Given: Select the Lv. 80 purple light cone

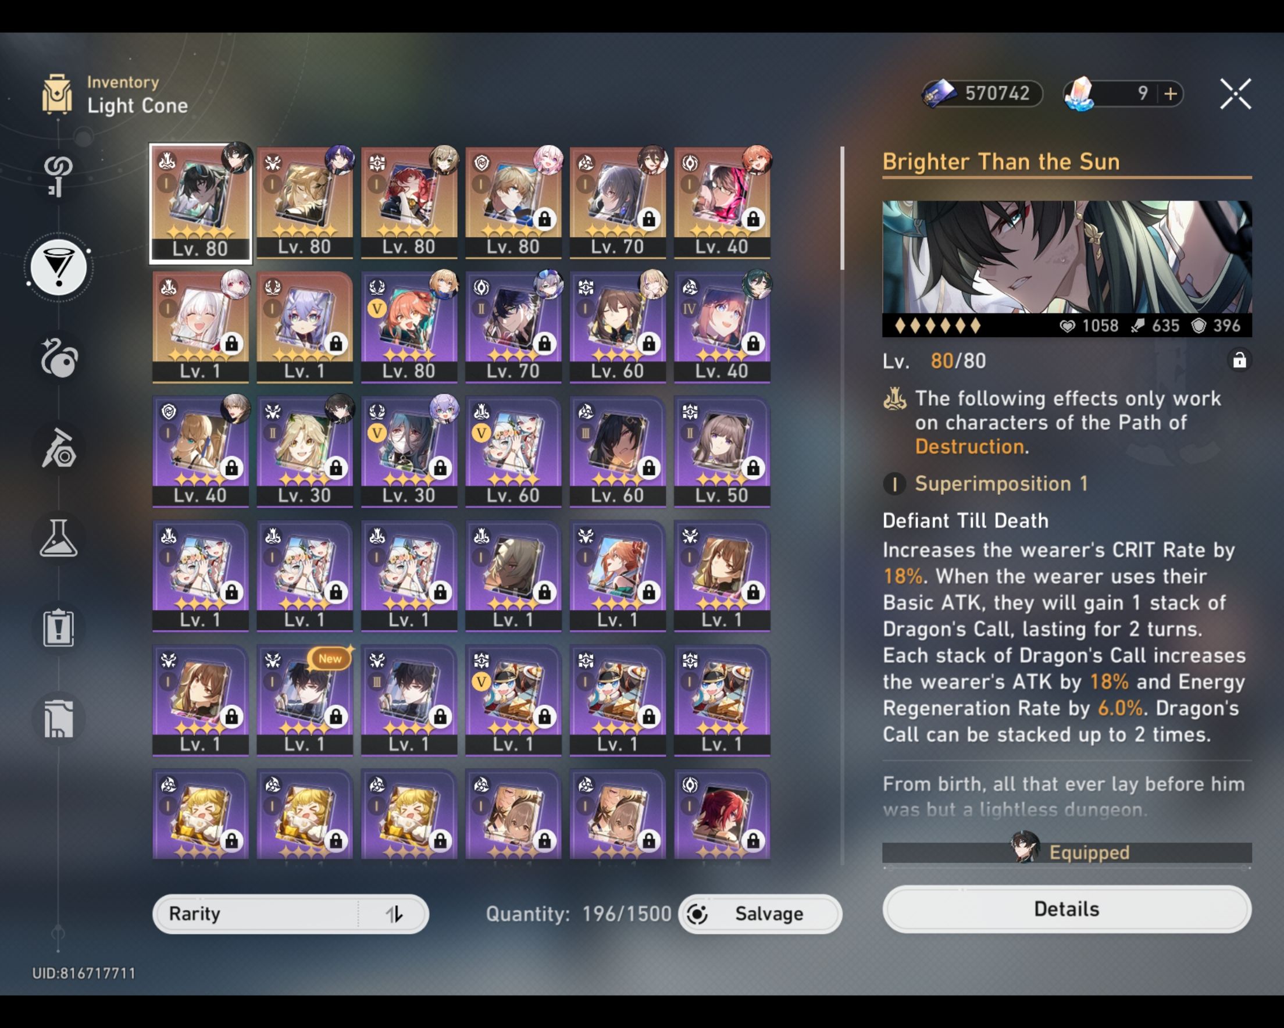Looking at the screenshot, I should [409, 327].
